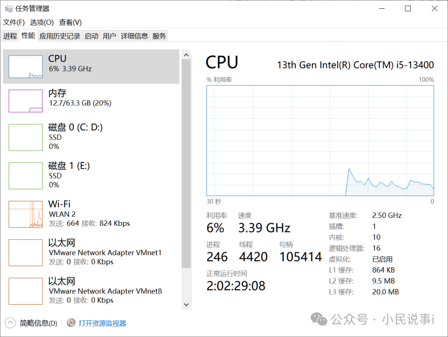448x337 pixels.
Task: Open the 文件(F) menu
Action: pyautogui.click(x=14, y=22)
